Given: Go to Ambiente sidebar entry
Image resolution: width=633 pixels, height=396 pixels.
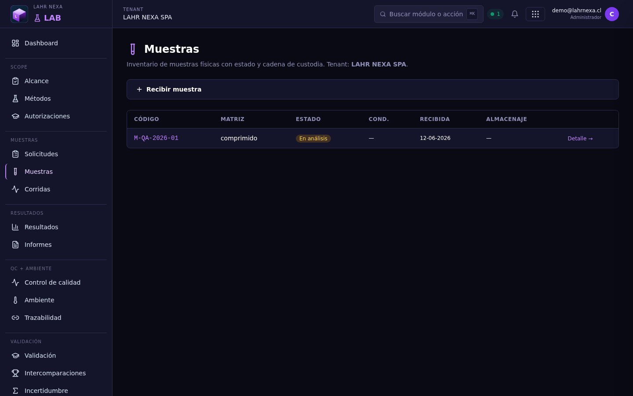Looking at the screenshot, I should 56,300.
